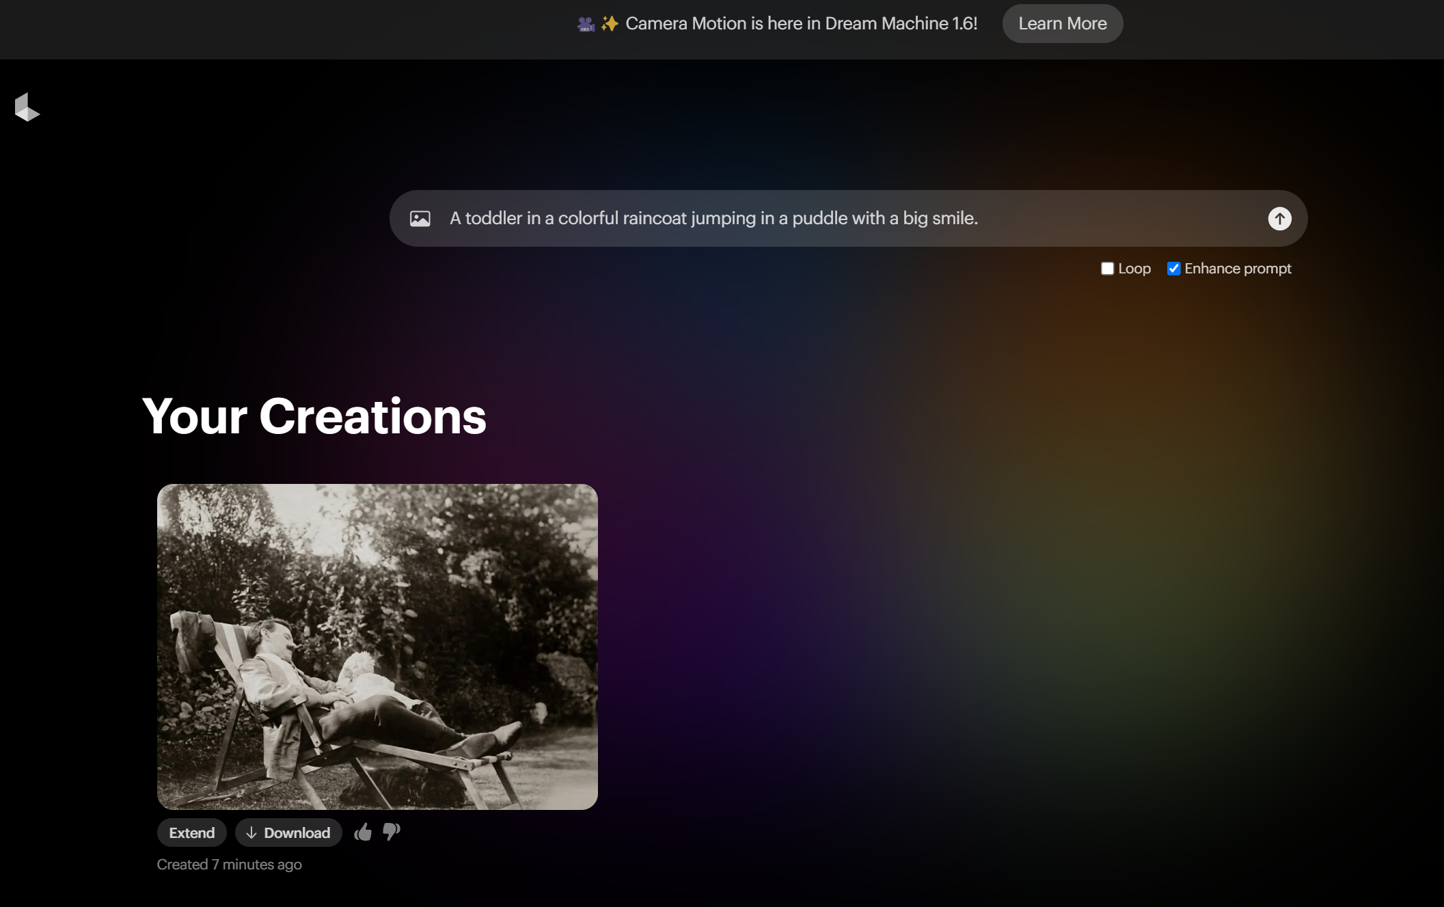
Task: Click the "Your Creations" heading
Action: (314, 416)
